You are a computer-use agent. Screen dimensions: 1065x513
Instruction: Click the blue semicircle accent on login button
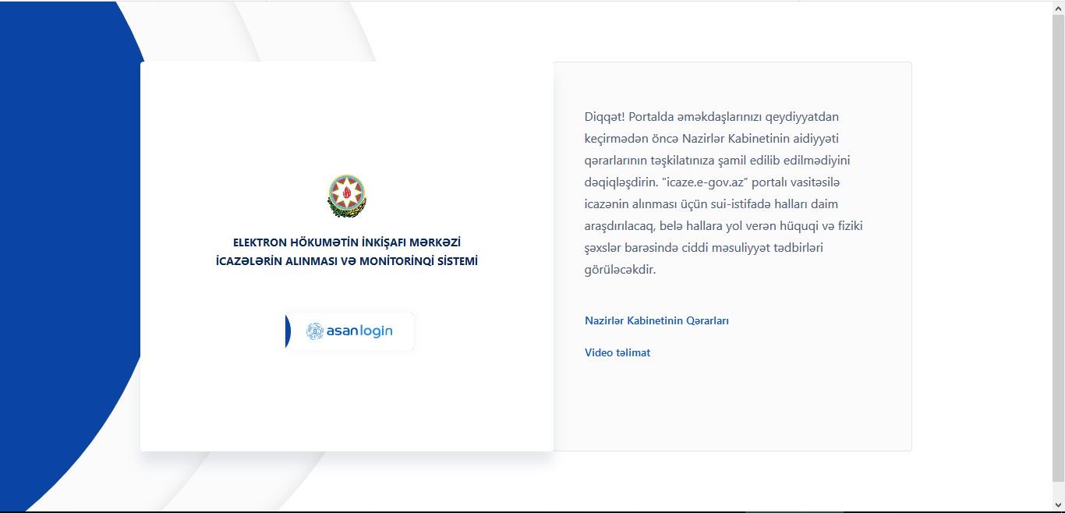click(x=288, y=331)
